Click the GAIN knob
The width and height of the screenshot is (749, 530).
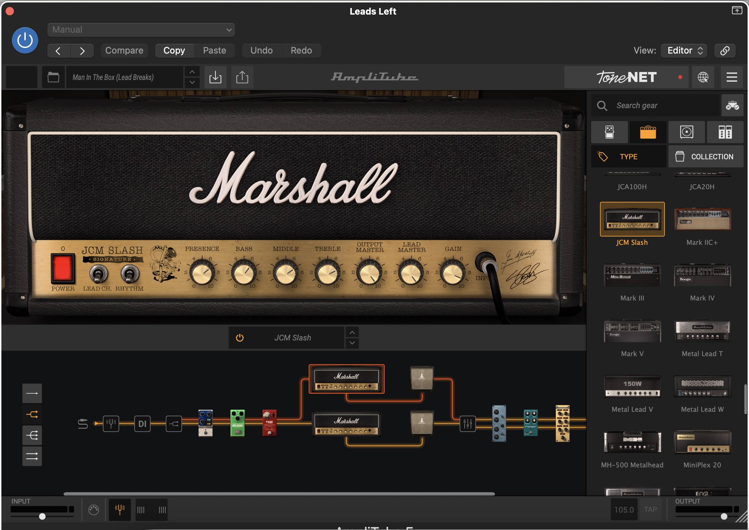click(x=453, y=273)
